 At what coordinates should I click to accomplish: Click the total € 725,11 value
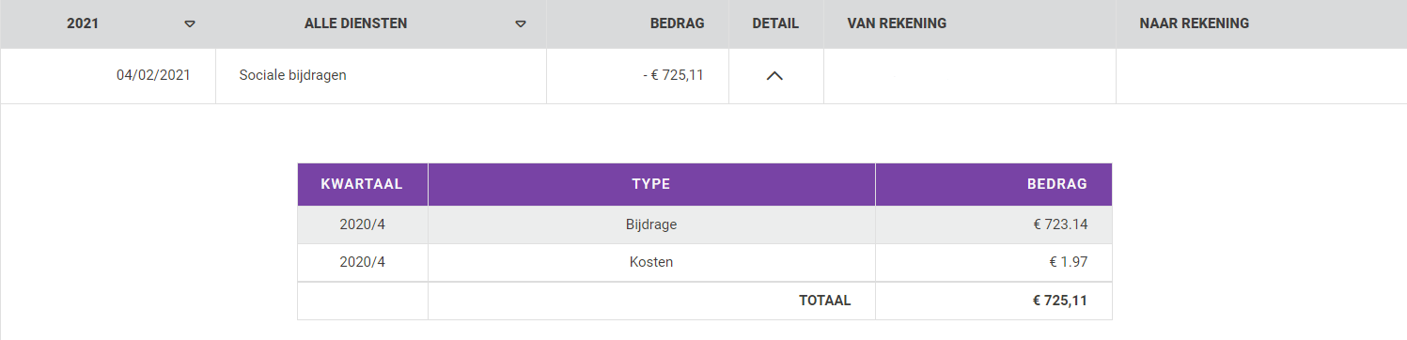[x=1060, y=301]
